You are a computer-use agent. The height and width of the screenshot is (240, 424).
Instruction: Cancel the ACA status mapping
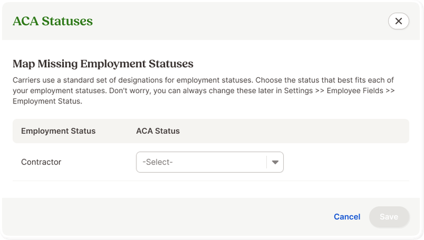click(347, 217)
